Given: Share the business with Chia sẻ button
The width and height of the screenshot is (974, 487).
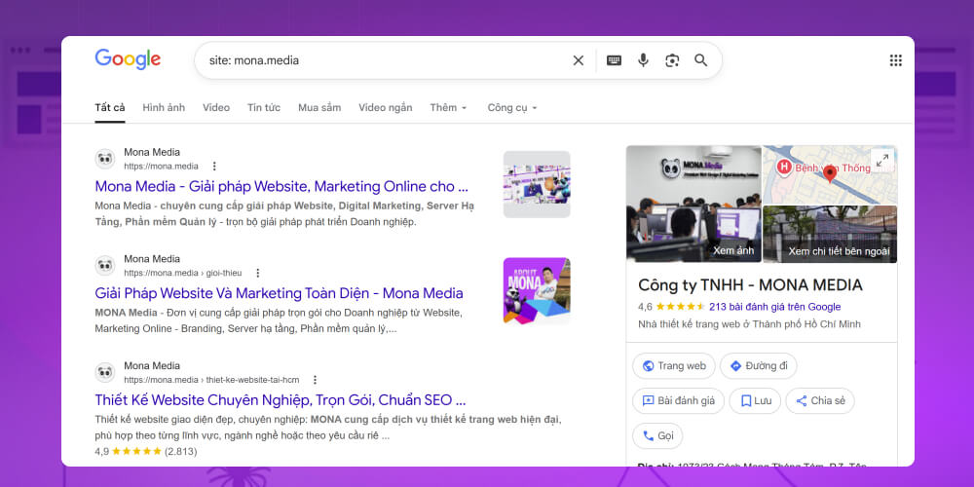Looking at the screenshot, I should pos(820,400).
